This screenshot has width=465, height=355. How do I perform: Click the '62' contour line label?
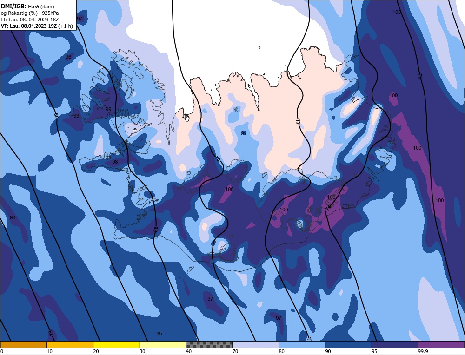[x=51, y=333]
